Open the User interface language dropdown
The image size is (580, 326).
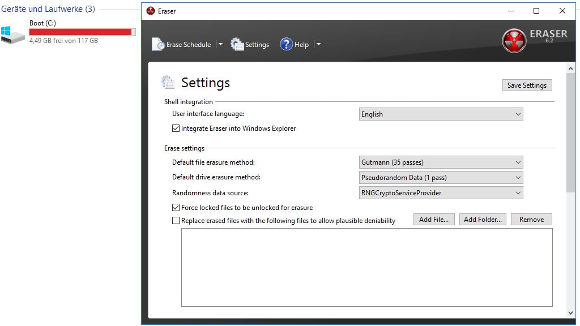tap(441, 114)
